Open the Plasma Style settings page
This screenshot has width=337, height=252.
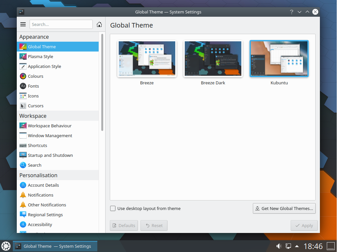pyautogui.click(x=58, y=56)
